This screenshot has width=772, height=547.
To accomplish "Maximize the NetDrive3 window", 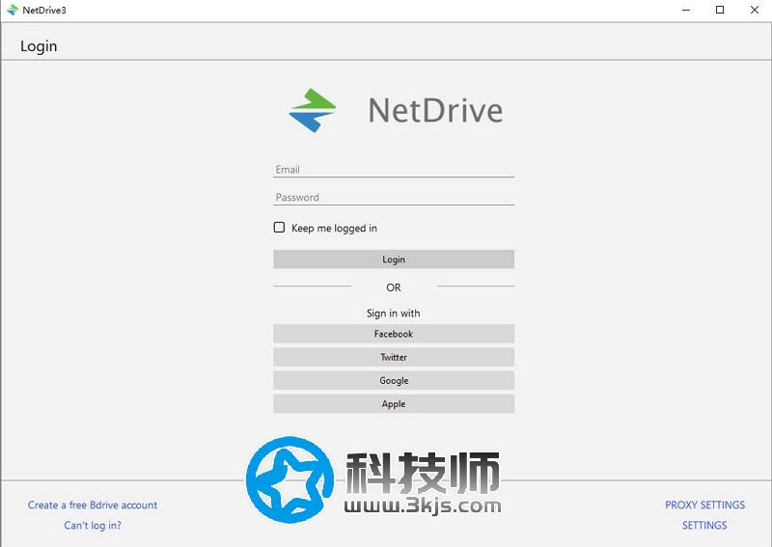I will [720, 10].
